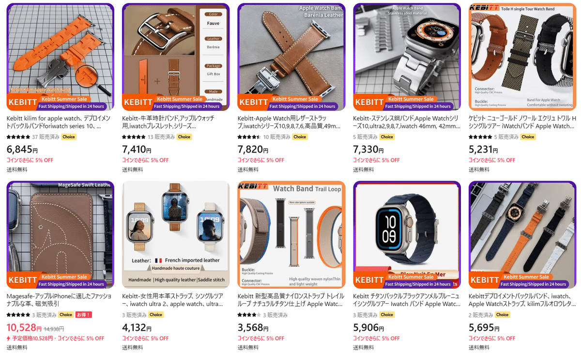The image size is (581, 356).
Task: Open the ケビット ニューゴールド ノワール title link
Action: click(522, 122)
